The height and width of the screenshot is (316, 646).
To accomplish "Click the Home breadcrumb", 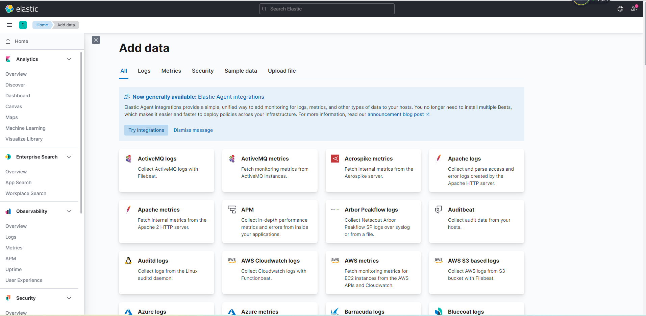I will coord(42,25).
